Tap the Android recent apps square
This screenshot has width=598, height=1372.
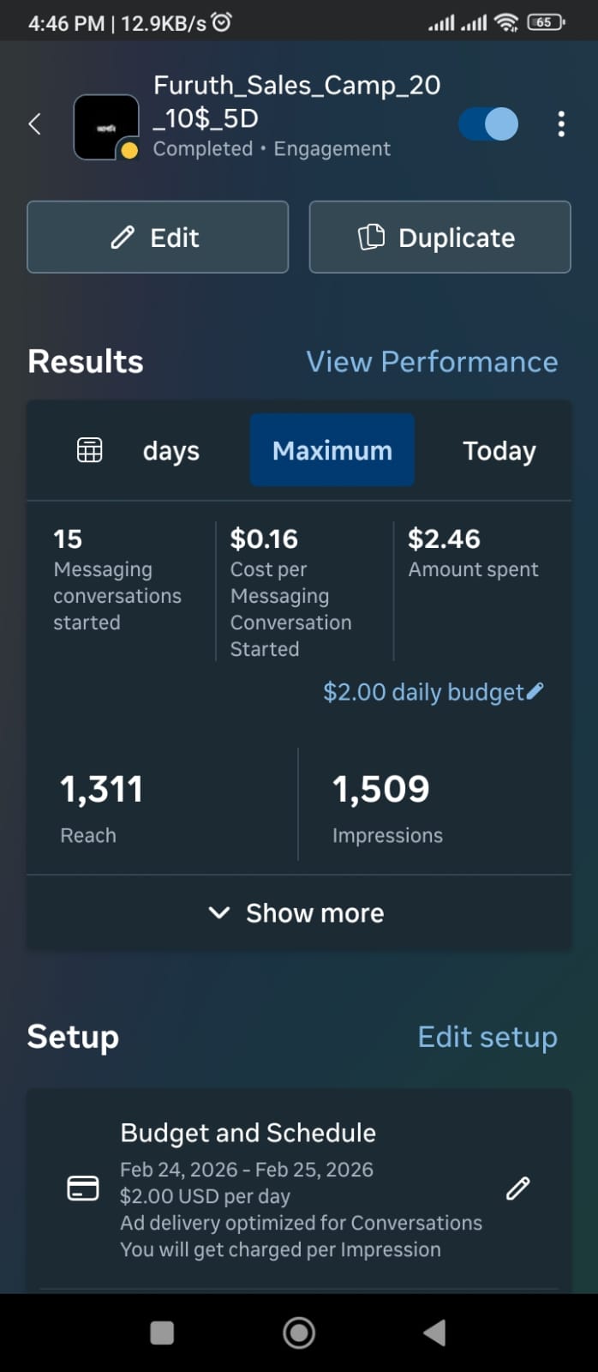[162, 1333]
